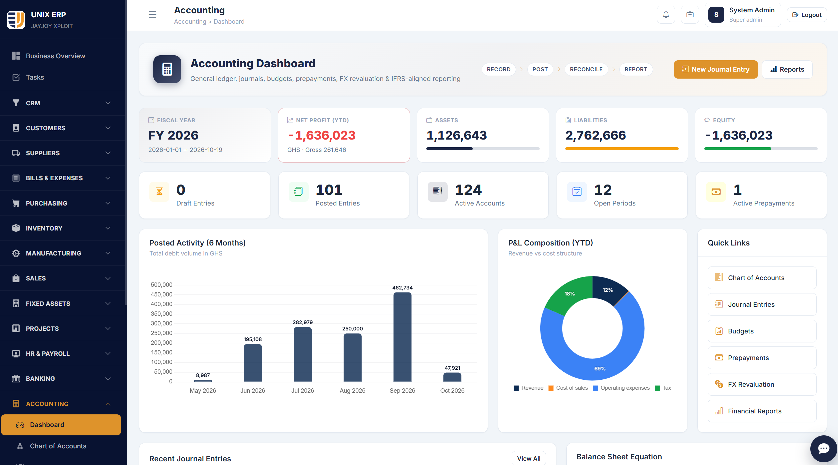
Task: Click the RECONCILE workflow step pill
Action: (586, 69)
